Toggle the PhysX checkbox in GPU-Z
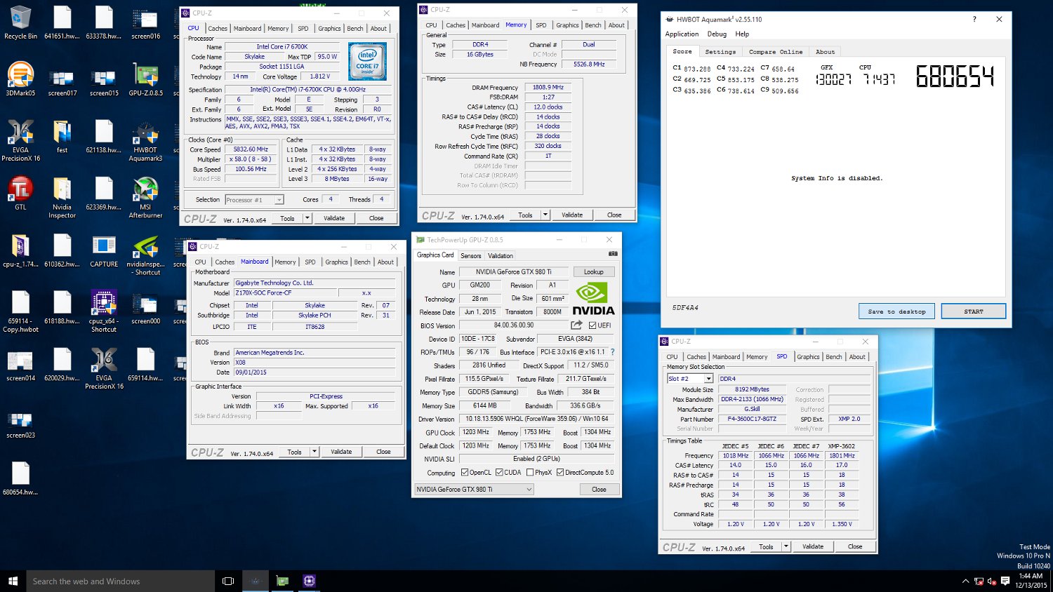1053x592 pixels. coord(530,472)
